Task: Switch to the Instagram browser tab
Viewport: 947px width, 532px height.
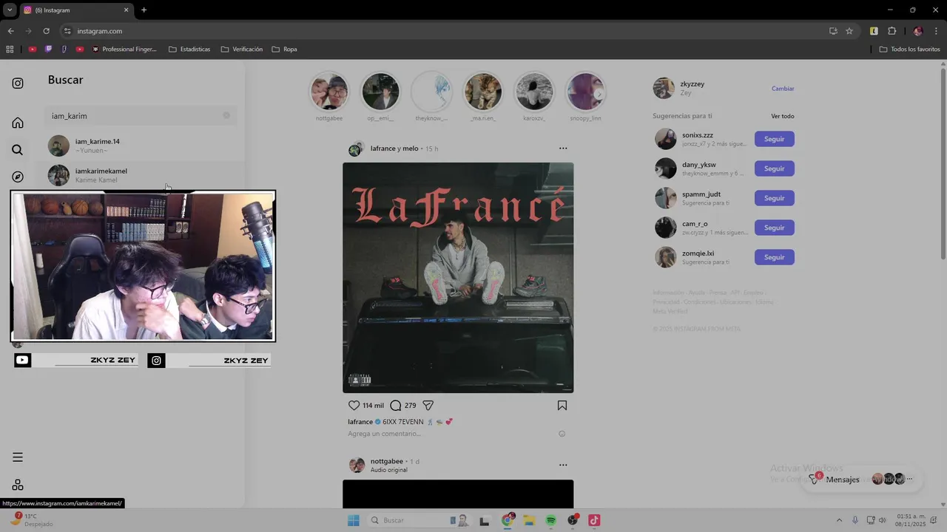Action: point(77,10)
